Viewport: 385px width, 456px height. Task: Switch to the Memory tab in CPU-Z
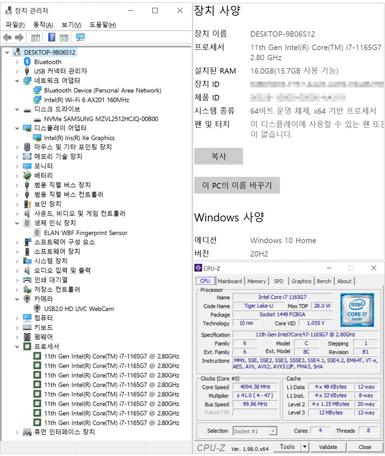pyautogui.click(x=256, y=281)
